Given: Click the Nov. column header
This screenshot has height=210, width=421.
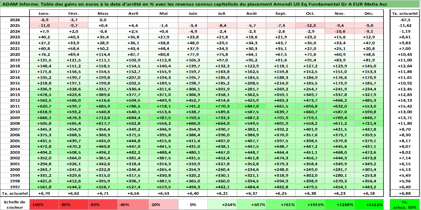Looking at the screenshot, I should tap(340, 13).
